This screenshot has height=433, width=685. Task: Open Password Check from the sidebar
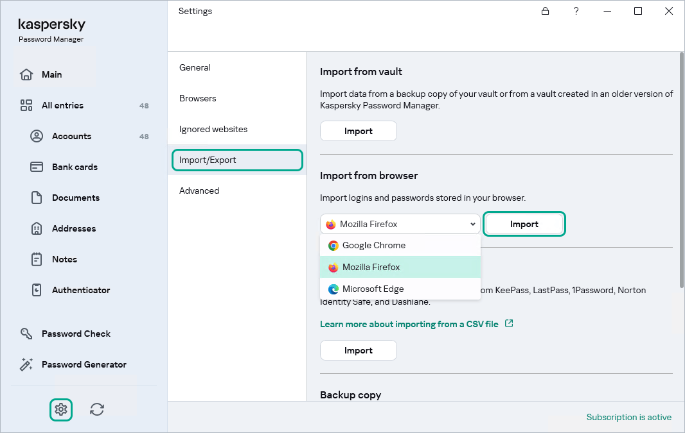76,334
